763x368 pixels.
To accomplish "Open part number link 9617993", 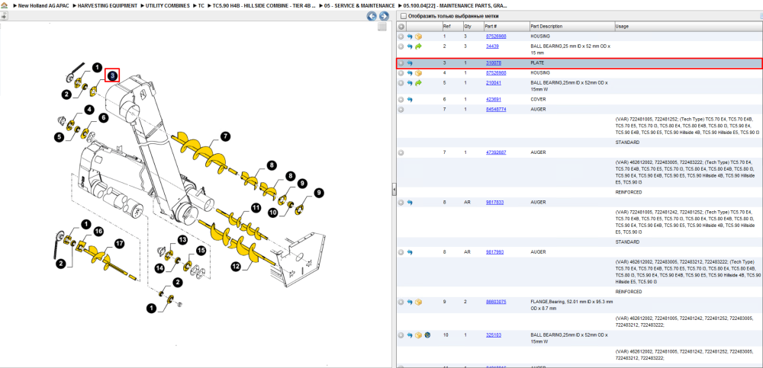I will [x=495, y=252].
